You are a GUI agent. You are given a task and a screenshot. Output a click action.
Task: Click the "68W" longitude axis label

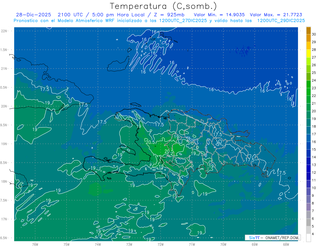[286, 244]
